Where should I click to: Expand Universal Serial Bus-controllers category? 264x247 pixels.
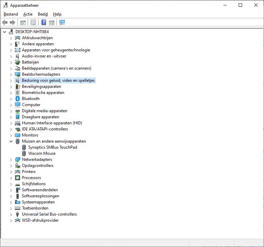point(11,214)
